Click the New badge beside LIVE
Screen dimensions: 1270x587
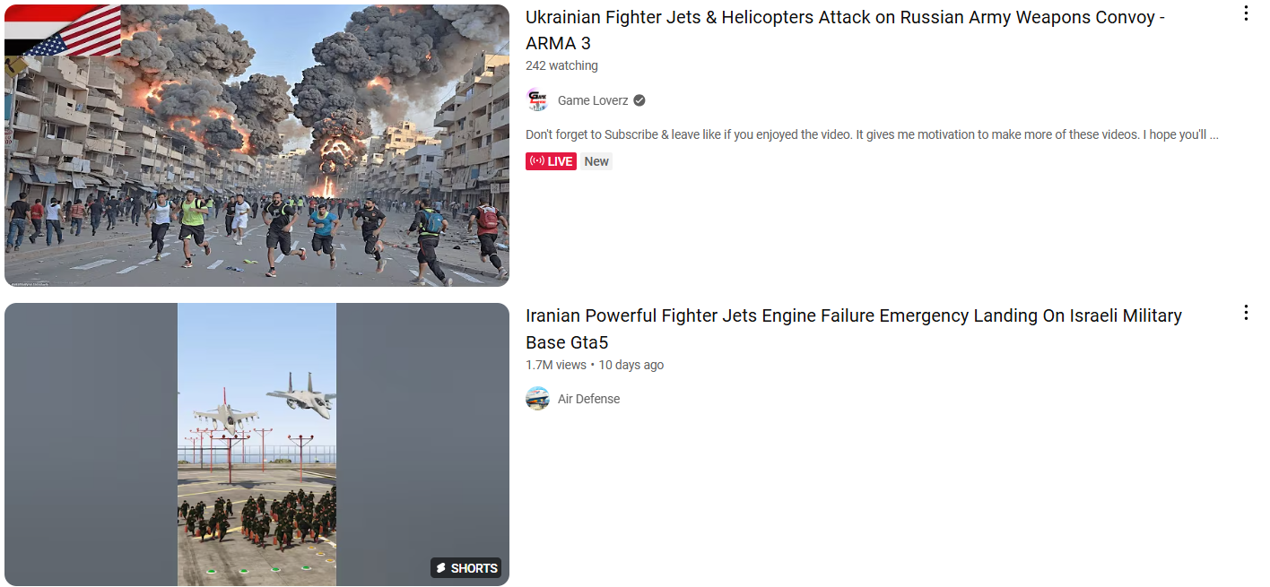pyautogui.click(x=596, y=161)
